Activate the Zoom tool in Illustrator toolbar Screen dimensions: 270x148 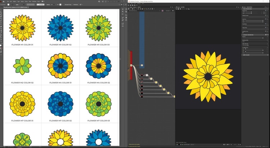(x=1, y=42)
